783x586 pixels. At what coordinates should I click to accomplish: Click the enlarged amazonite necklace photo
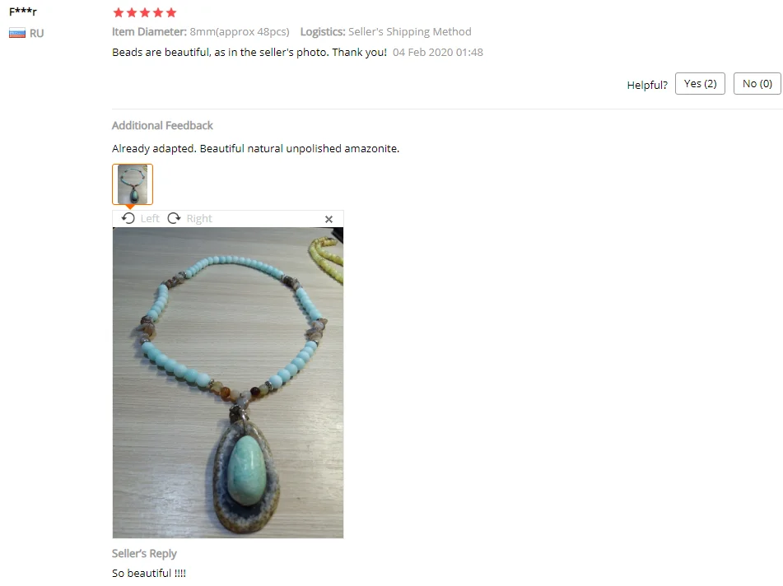pos(228,383)
